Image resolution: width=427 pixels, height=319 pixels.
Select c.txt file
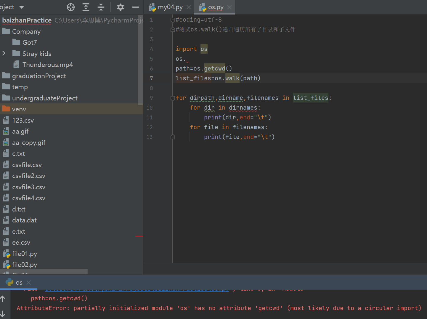(18, 153)
